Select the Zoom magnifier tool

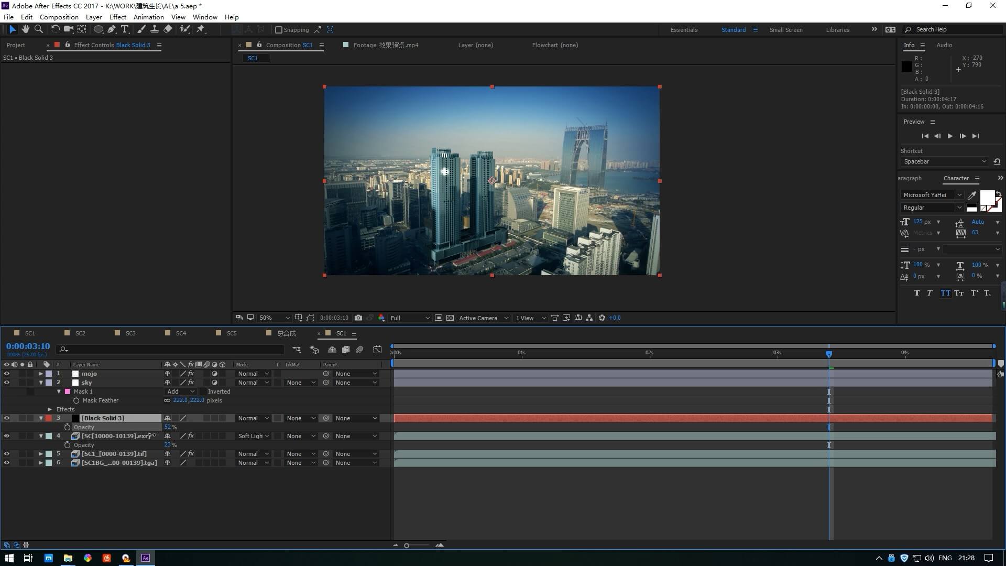click(x=38, y=29)
